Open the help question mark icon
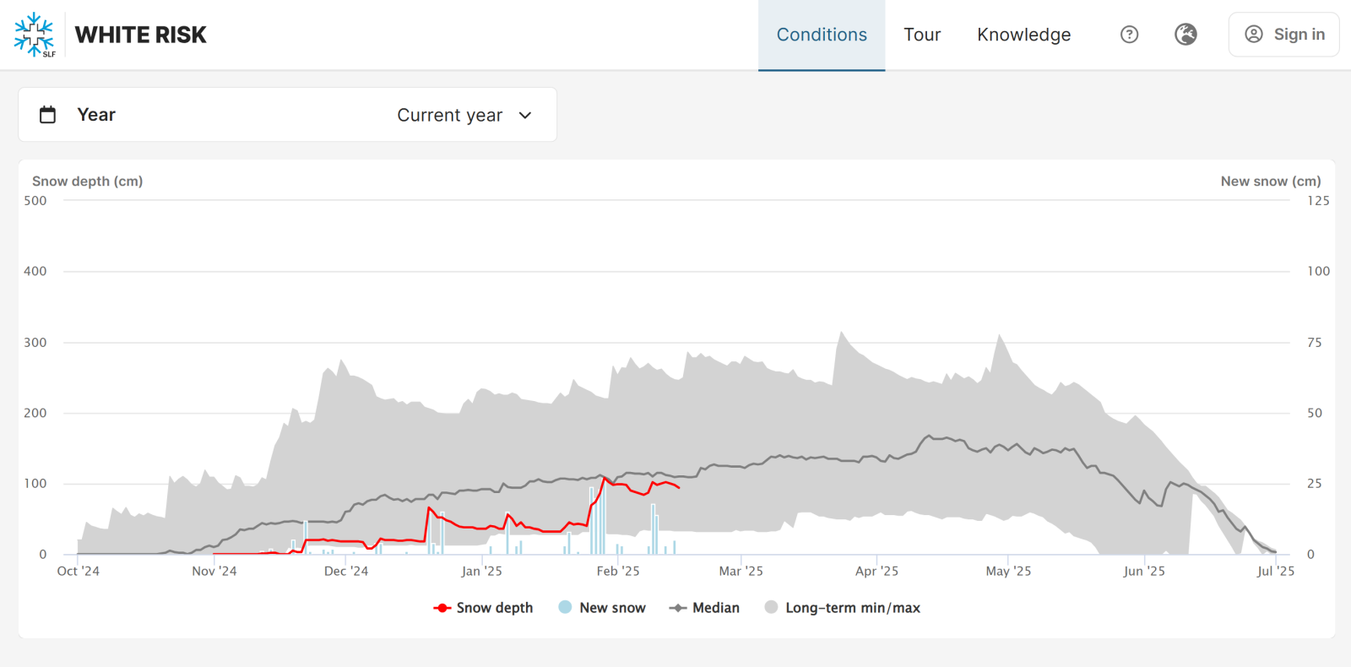This screenshot has height=667, width=1351. coord(1129,35)
